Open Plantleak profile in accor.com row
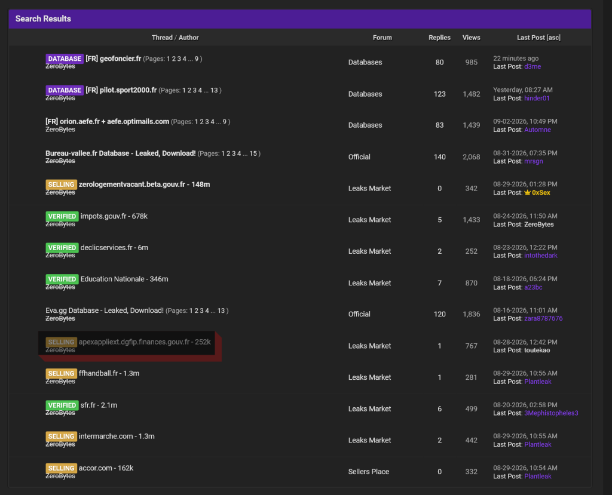Screen dimensions: 612x495 click(x=537, y=476)
